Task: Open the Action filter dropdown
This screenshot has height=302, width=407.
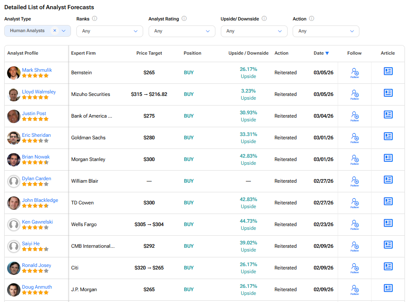Action: point(326,31)
